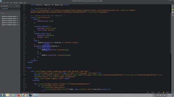Collapse the style block fold arrow at line 16
This screenshot has height=97, width=174.
[26, 17]
